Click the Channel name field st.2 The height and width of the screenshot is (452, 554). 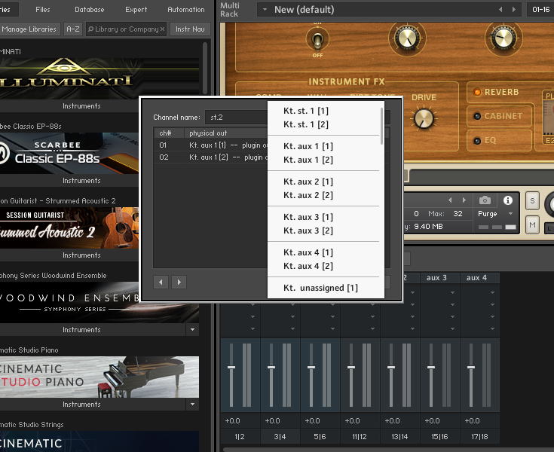pos(236,118)
